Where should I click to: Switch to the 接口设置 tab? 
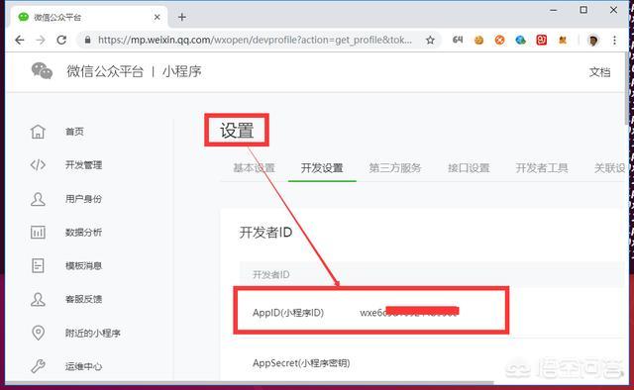(x=469, y=167)
